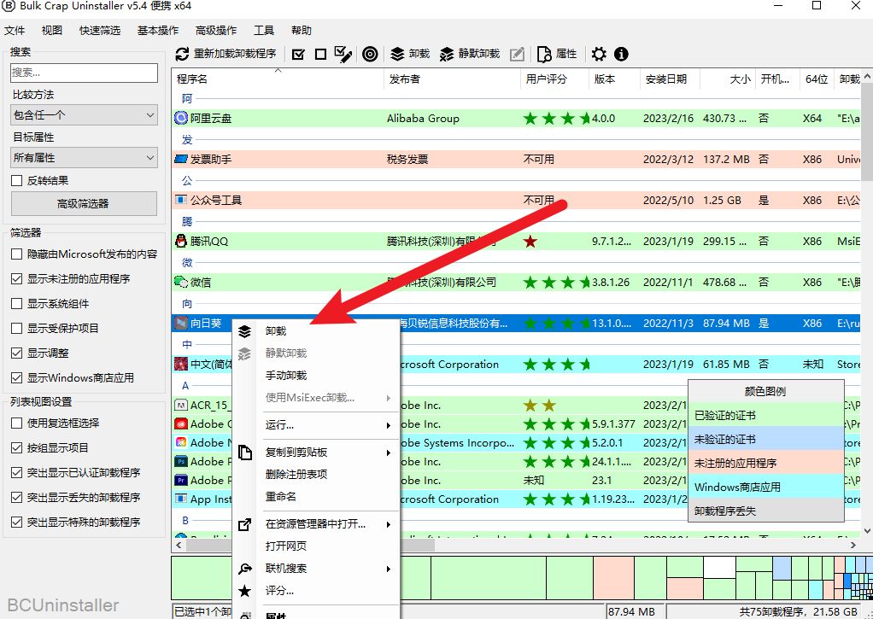The image size is (873, 619).
Task: Open the 目标属性 dropdown 所有属性
Action: pos(84,158)
